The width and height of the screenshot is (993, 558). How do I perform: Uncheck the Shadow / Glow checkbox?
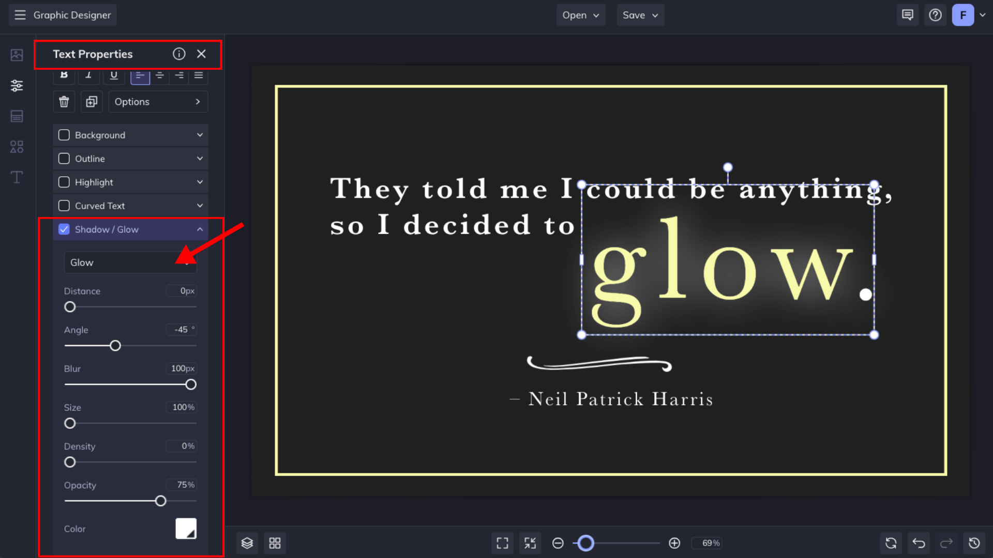point(64,229)
